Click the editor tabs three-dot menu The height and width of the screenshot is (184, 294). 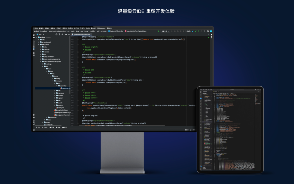click(x=209, y=35)
